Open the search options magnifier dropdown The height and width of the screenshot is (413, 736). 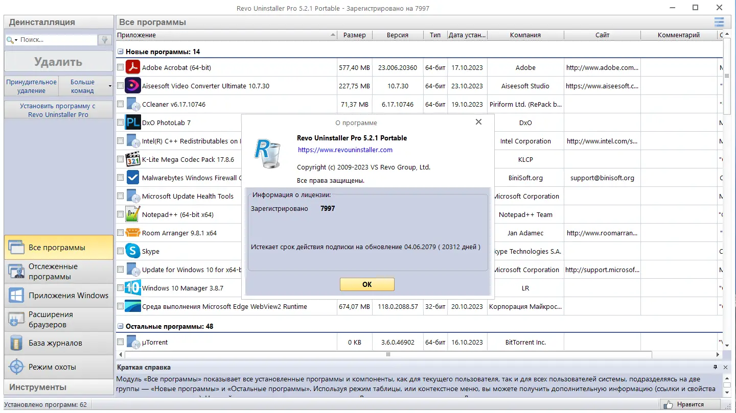pyautogui.click(x=12, y=40)
